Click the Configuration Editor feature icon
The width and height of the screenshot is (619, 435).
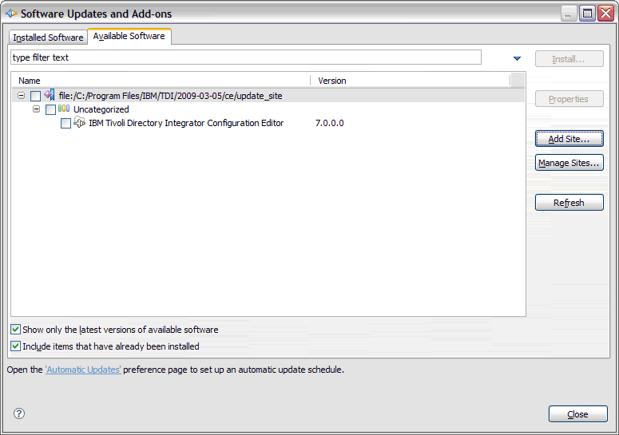(79, 122)
